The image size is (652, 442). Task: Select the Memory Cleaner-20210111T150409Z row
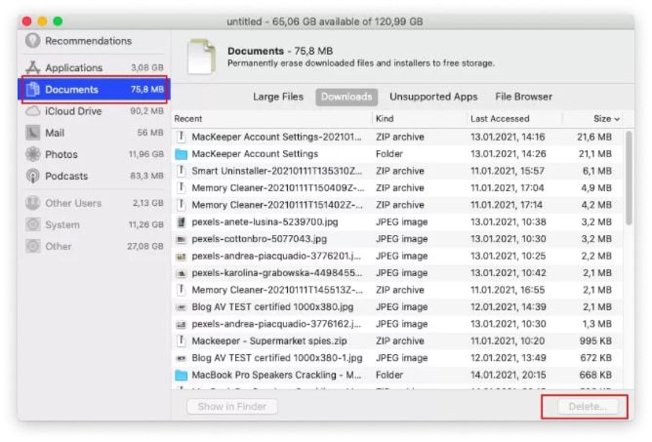click(x=397, y=188)
